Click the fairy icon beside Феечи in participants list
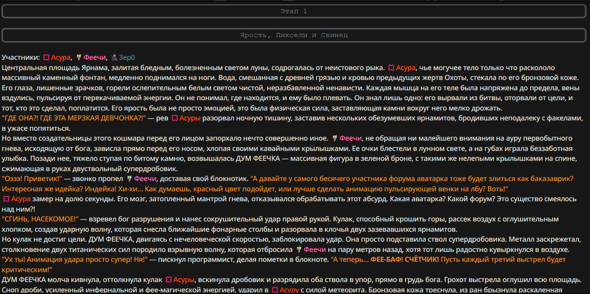This screenshot has height=294, width=590. 79,58
